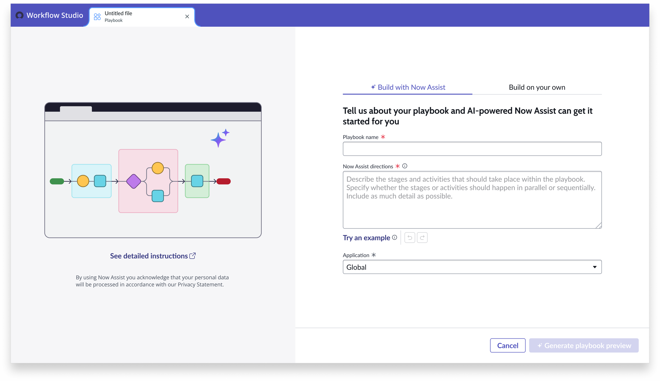
Task: Click the Cancel button
Action: 507,345
